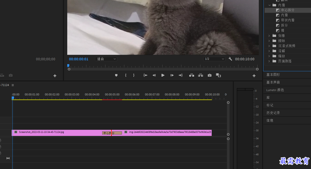Open the 信息 panel tab
This screenshot has height=169, width=311.
click(270, 120)
